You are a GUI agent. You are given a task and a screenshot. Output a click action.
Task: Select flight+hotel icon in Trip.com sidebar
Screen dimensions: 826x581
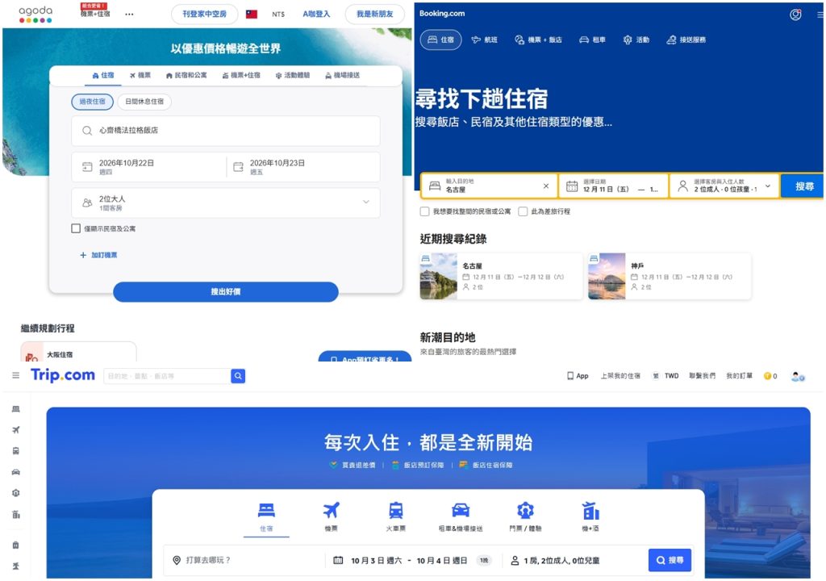[x=16, y=515]
